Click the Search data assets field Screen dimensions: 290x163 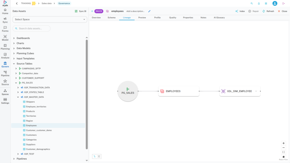(x=31, y=28)
